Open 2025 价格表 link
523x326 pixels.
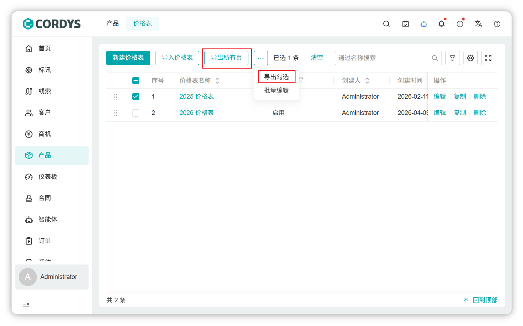[197, 97]
